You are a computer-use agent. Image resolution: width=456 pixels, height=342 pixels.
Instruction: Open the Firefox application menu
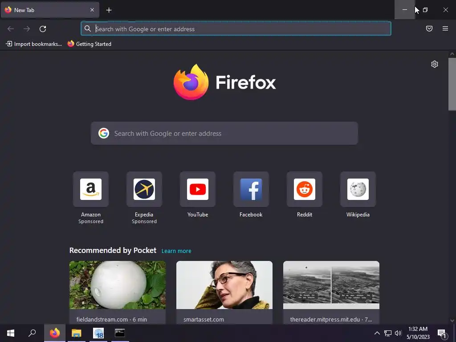click(x=445, y=28)
